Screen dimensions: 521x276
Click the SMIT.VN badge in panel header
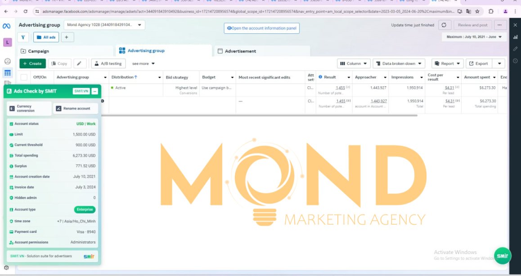tap(81, 91)
